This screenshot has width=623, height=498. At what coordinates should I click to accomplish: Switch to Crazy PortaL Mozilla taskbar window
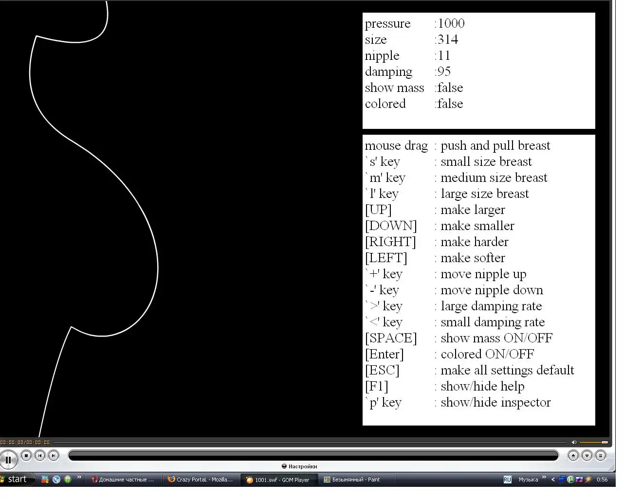[x=201, y=480]
